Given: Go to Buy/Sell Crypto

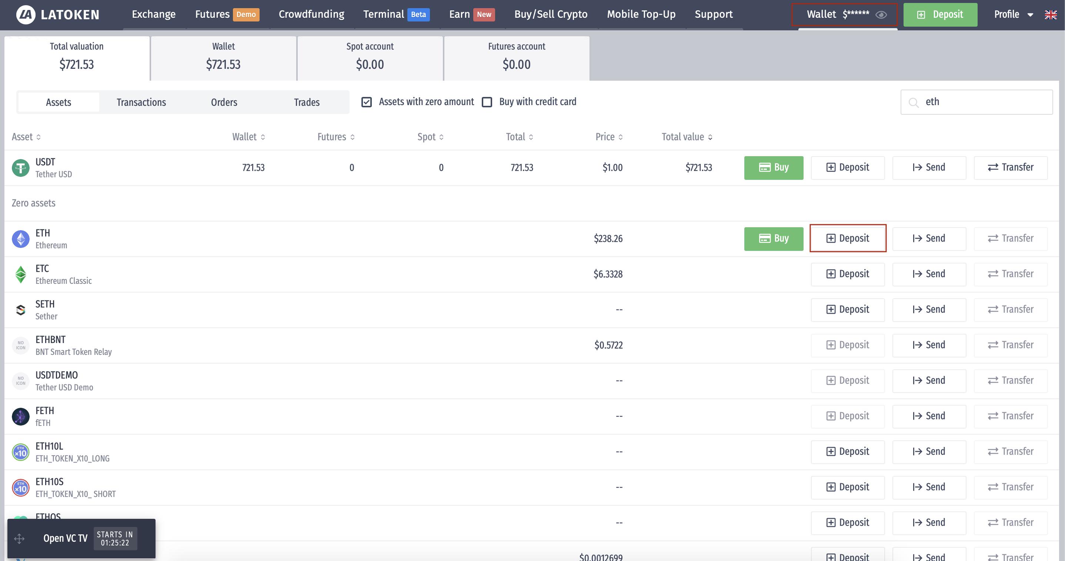Looking at the screenshot, I should (551, 14).
